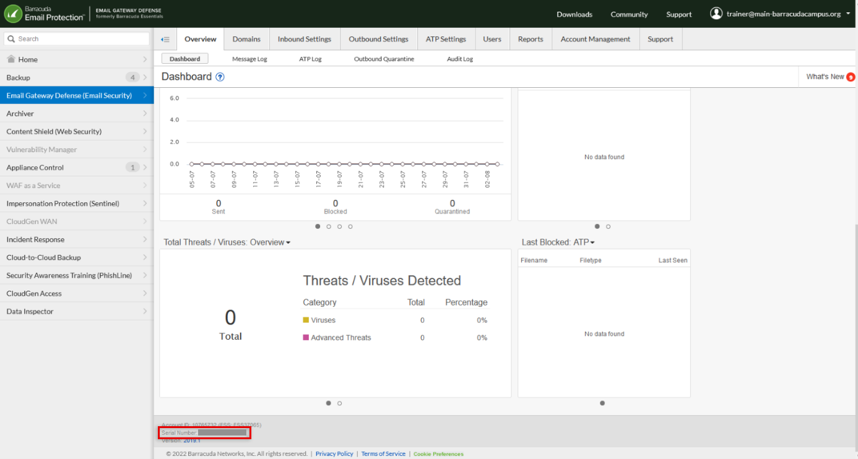Expand Content Shield (Web Security) item
Viewport: 858px width, 459px height.
click(77, 131)
